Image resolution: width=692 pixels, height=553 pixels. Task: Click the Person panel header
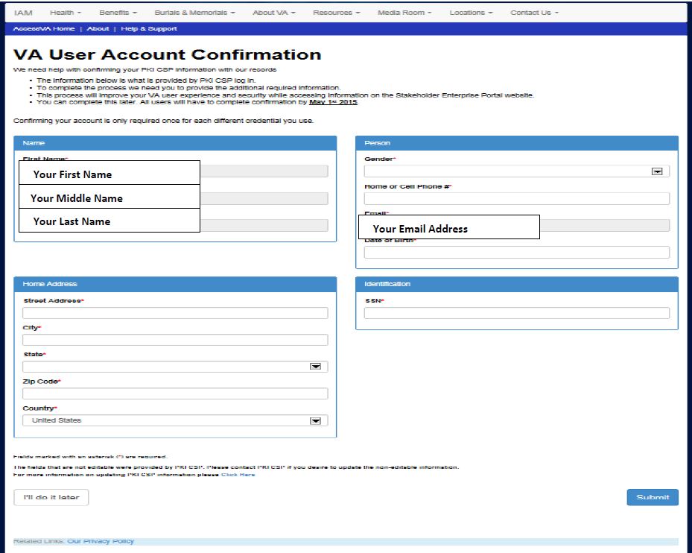tap(517, 143)
